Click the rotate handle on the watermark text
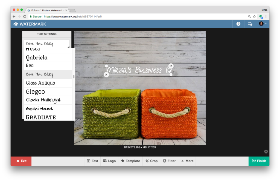 tap(171, 66)
